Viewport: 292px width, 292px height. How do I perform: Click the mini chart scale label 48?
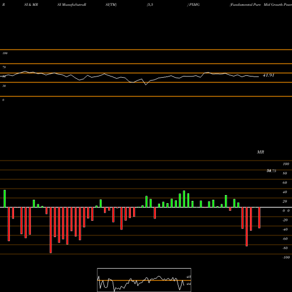click(189, 277)
